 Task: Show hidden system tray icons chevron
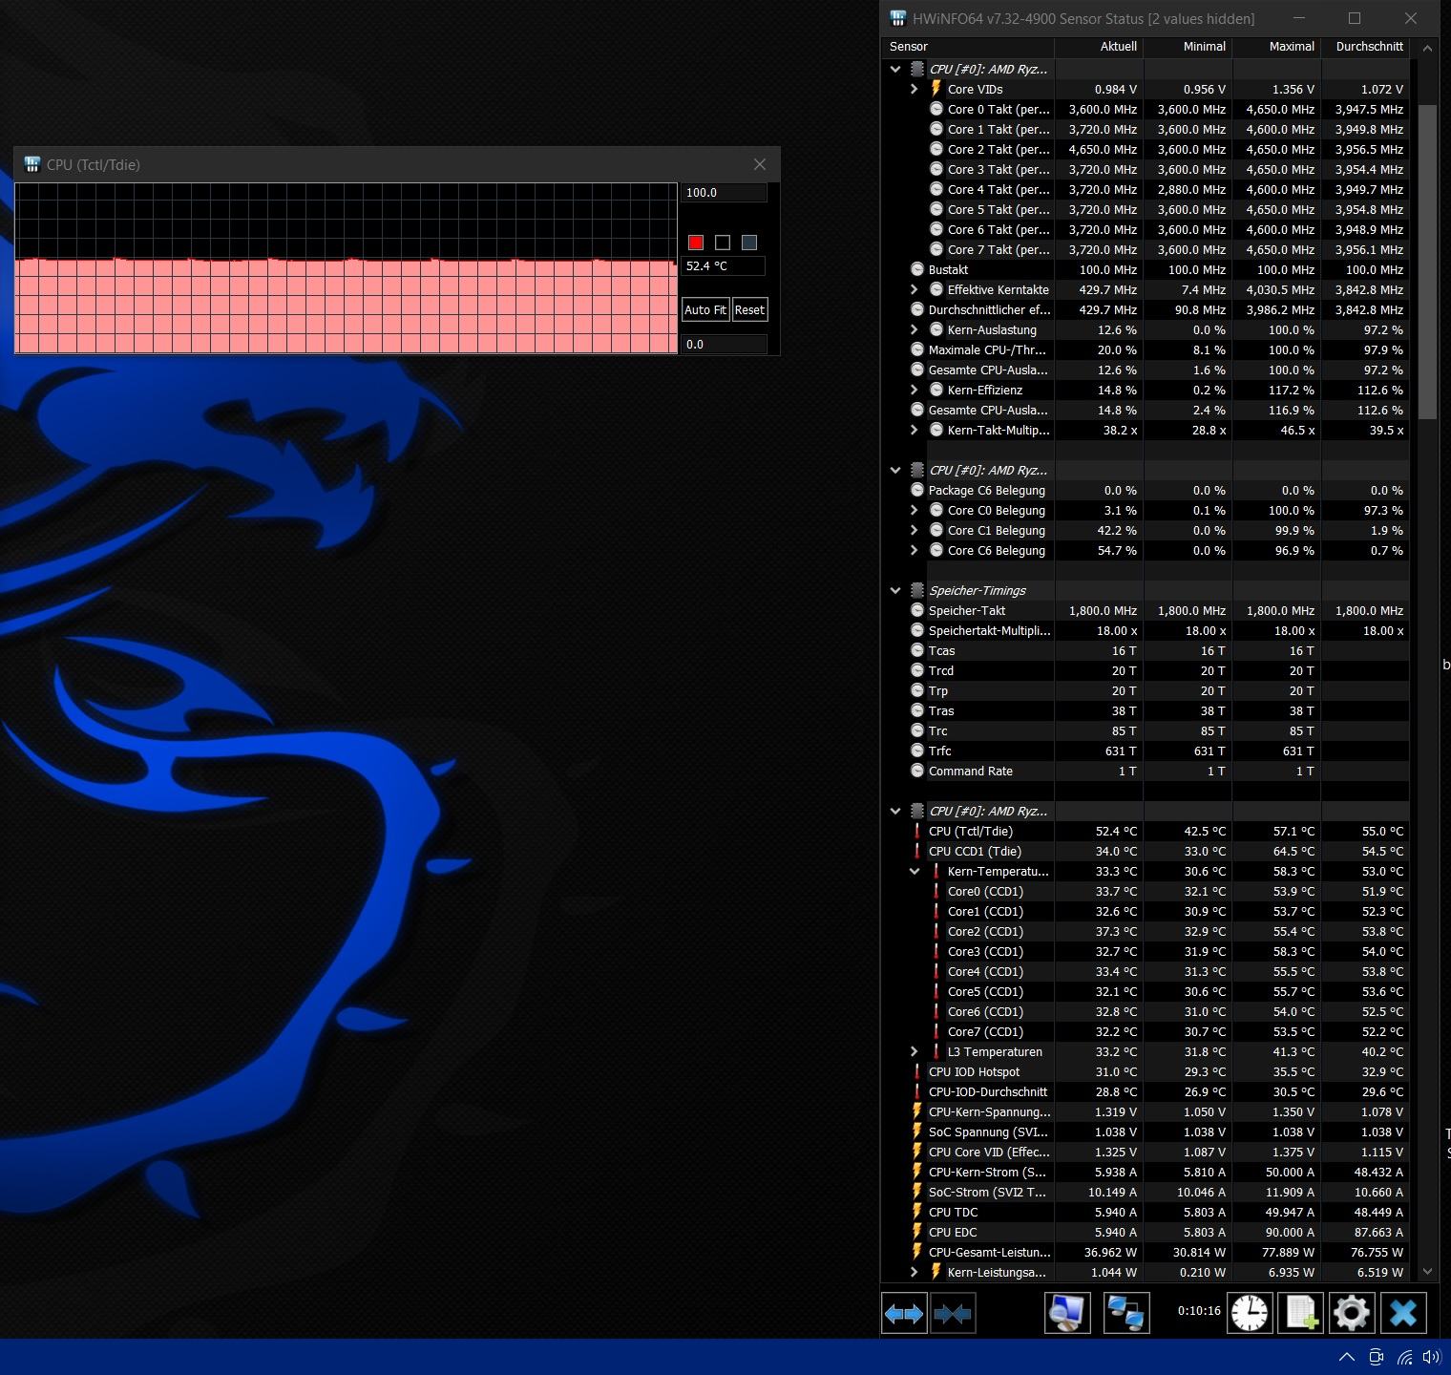(x=1347, y=1357)
